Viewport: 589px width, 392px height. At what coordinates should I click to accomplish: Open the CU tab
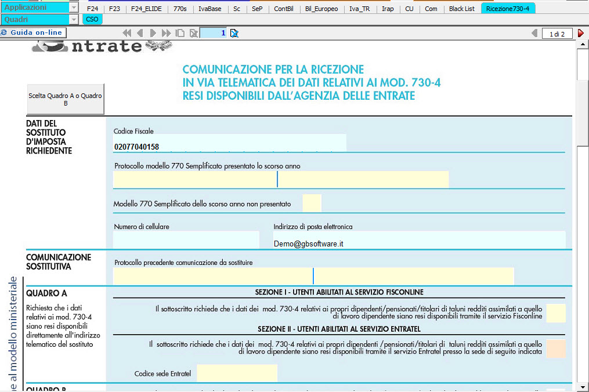click(410, 9)
